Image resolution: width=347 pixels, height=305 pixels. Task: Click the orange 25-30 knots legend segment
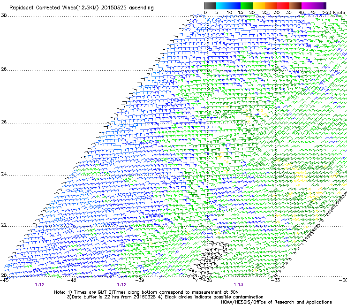coord(271,6)
